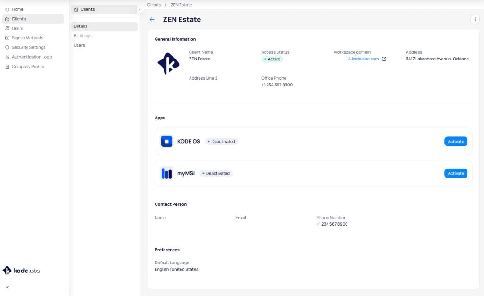
Task: Click the contact person phone number value
Action: (332, 224)
